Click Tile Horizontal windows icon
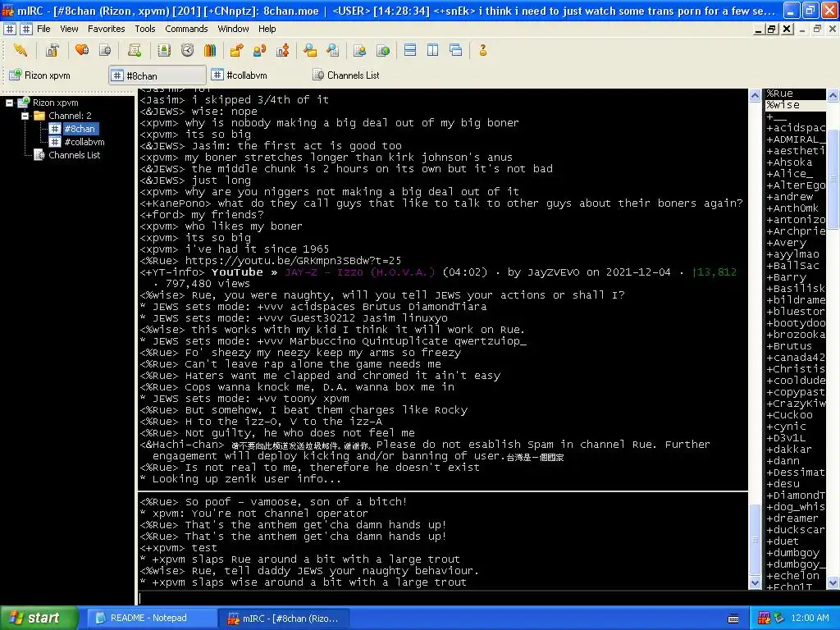The height and width of the screenshot is (630, 840). point(410,50)
